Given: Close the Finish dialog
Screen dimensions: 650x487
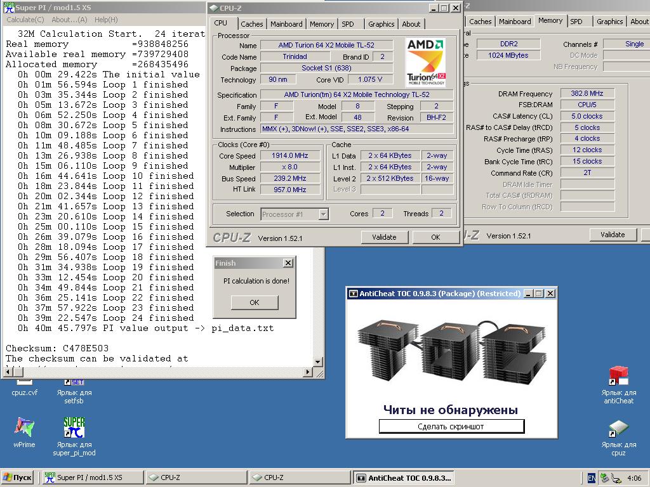Looking at the screenshot, I should 288,263.
